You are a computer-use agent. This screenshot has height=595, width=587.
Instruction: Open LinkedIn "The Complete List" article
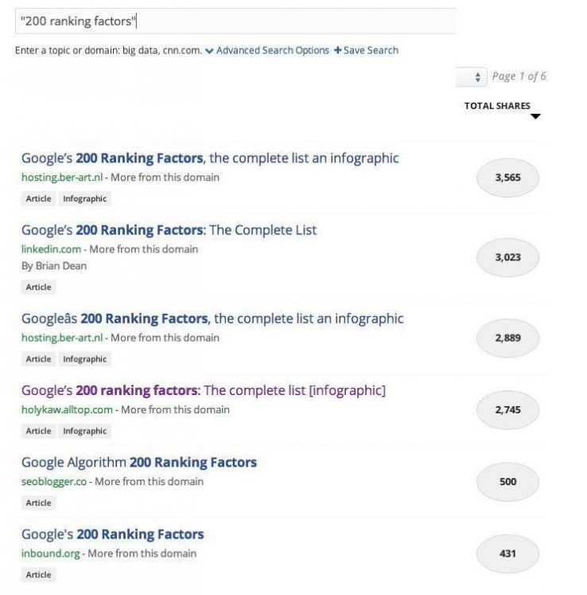coord(169,230)
